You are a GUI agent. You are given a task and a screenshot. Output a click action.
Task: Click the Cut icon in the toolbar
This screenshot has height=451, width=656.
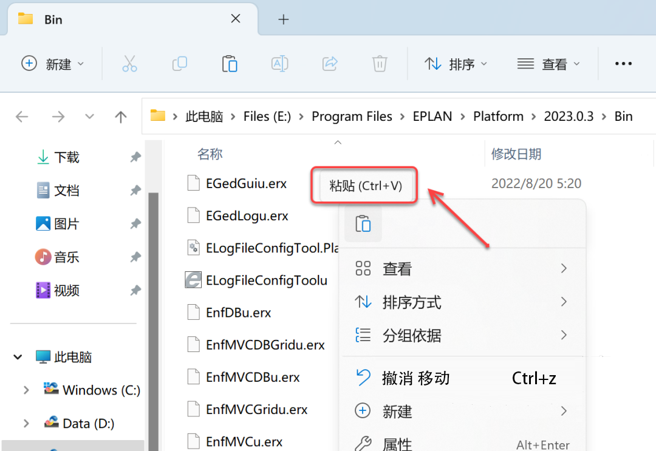(x=130, y=63)
